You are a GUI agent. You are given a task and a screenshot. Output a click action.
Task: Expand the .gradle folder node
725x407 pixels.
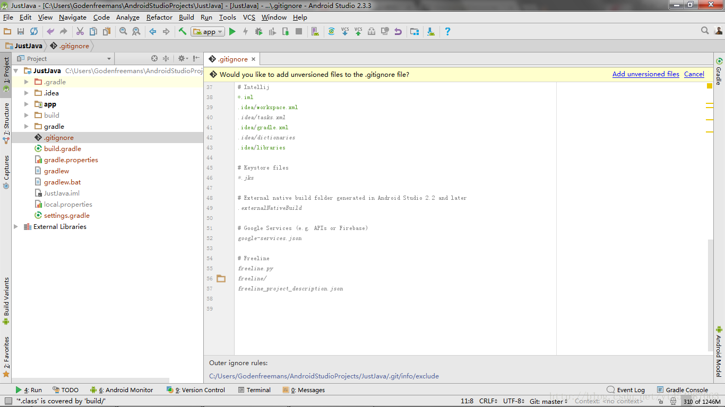(x=27, y=82)
